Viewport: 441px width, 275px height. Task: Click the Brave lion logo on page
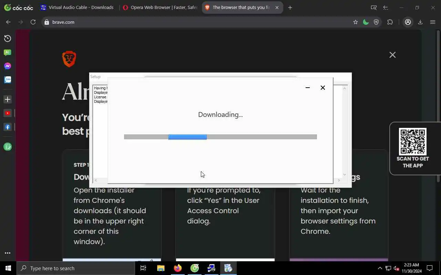click(69, 59)
